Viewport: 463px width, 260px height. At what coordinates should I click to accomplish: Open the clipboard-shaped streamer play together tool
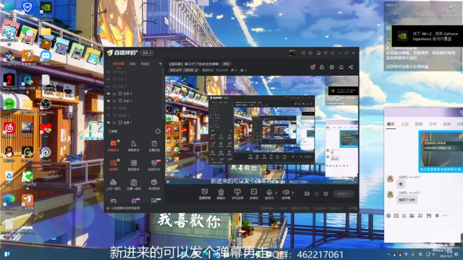(134, 184)
